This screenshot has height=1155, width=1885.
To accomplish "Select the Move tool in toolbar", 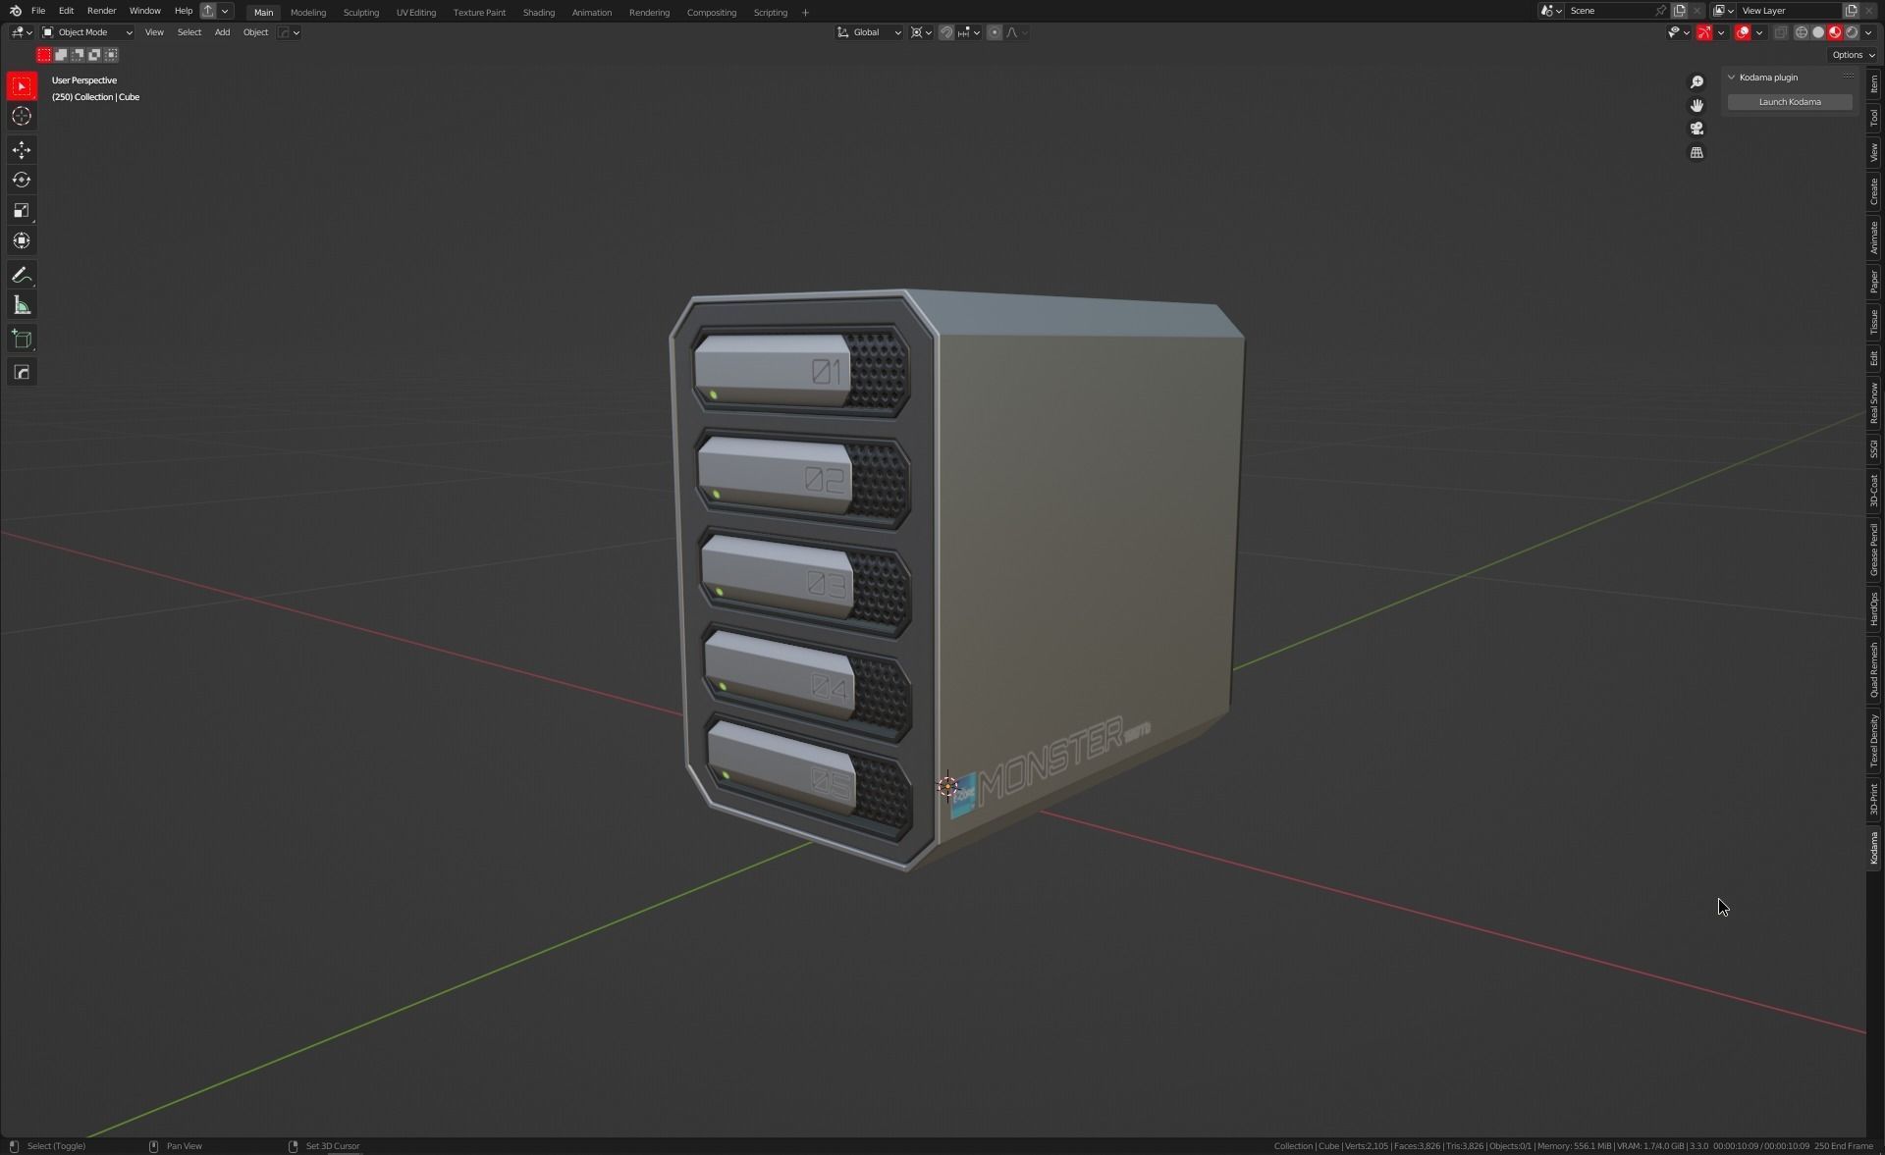I will coord(22,149).
